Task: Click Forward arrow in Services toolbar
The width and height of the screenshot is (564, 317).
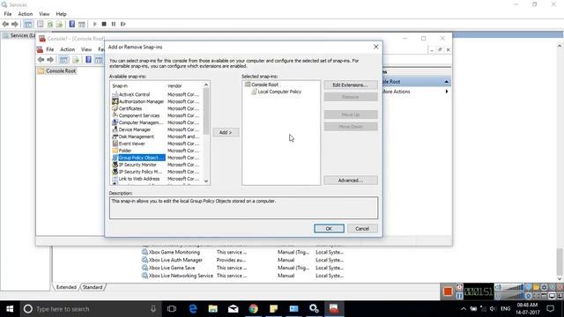Action: 15,24
